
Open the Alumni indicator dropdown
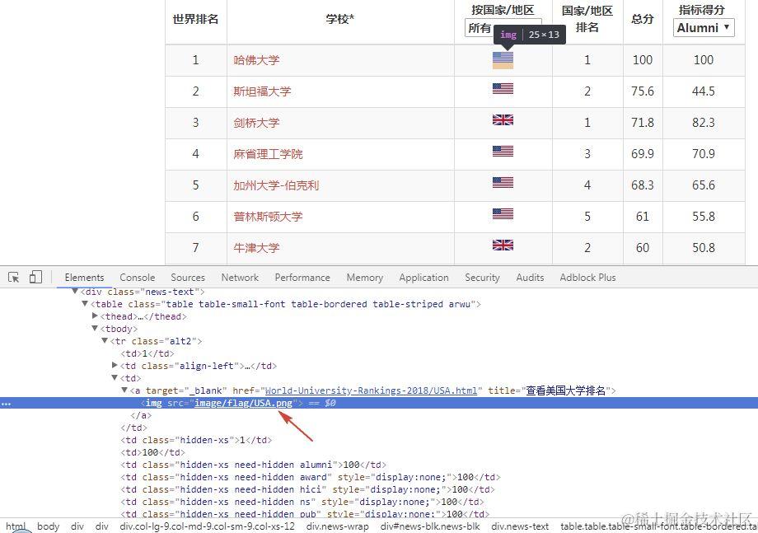(x=704, y=27)
